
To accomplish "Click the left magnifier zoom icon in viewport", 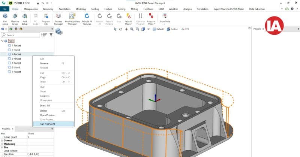I will point(132,29).
